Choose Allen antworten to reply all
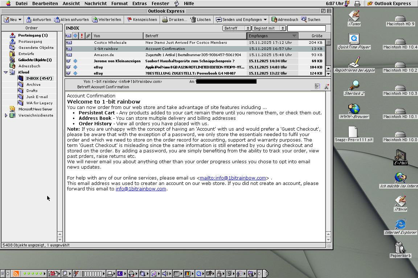Viewport: 418px width, 278px height. 71,20
